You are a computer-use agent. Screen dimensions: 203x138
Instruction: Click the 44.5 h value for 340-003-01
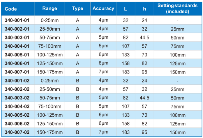pyautogui.click(x=144, y=37)
